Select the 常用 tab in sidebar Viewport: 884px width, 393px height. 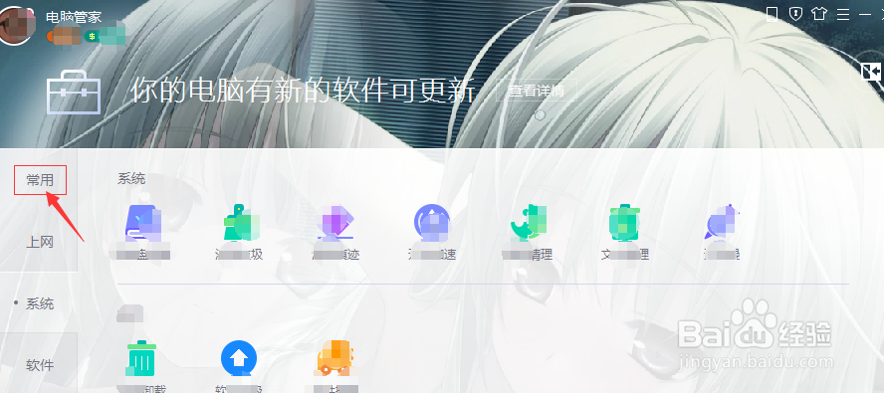[x=40, y=180]
